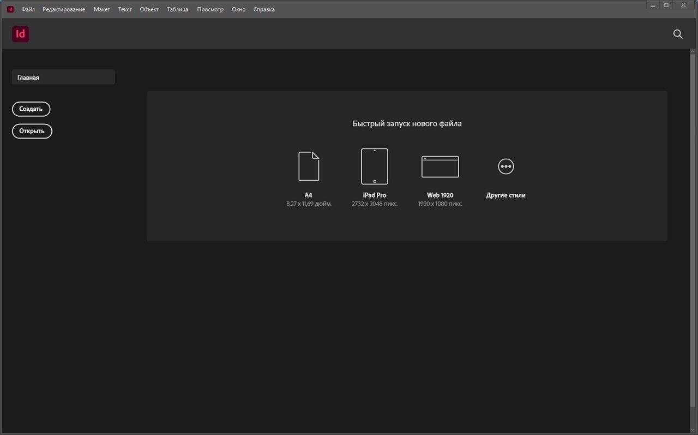Viewport: 698px width, 435px height.
Task: Pick the Web 1920 preset icon
Action: [440, 167]
